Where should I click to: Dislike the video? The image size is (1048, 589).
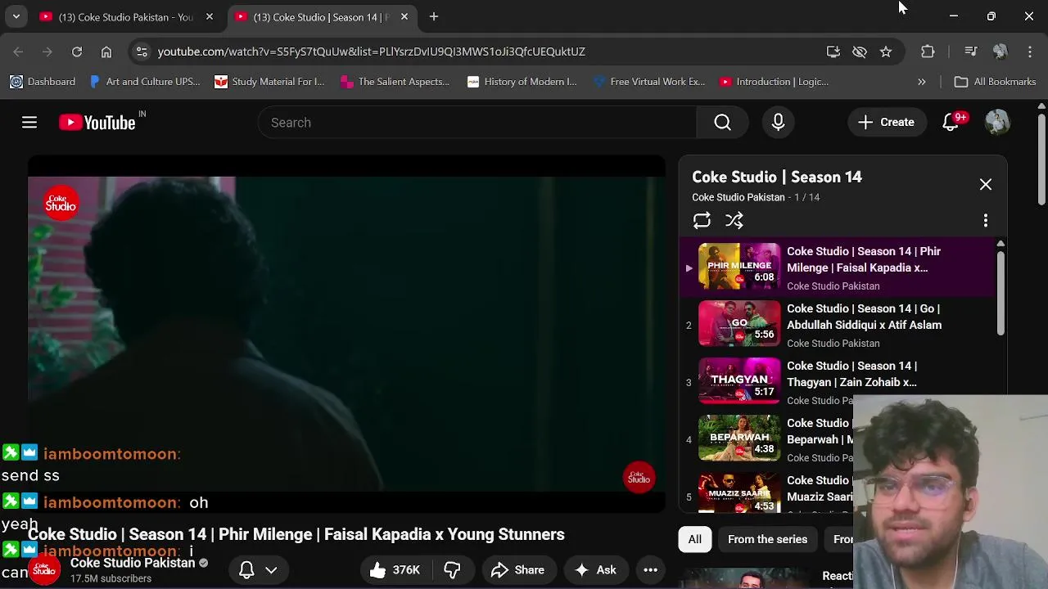click(452, 570)
